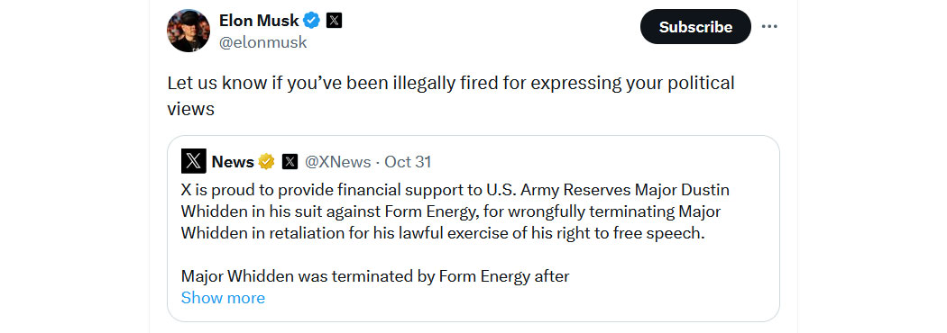The image size is (947, 333).
Task: Expand quoted post with Show more
Action: tap(223, 298)
